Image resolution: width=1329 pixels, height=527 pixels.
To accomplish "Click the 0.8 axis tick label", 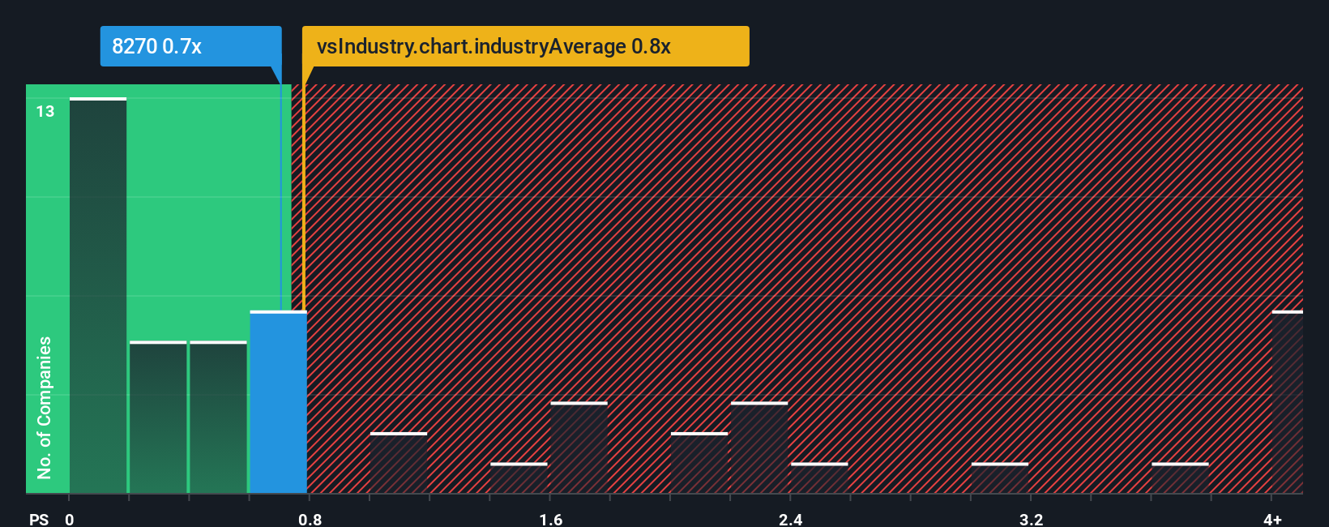I will coord(310,519).
